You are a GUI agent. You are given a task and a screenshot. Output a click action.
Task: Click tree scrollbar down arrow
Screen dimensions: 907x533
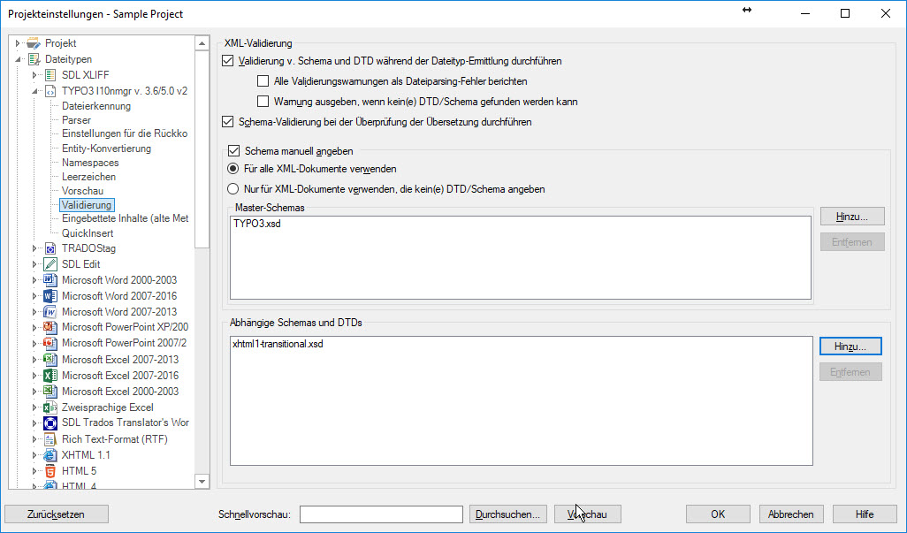pyautogui.click(x=202, y=481)
